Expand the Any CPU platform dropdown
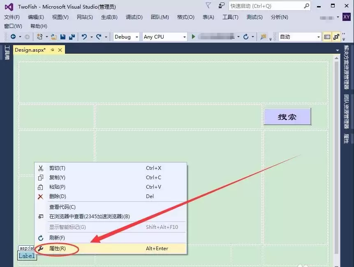 [164, 37]
